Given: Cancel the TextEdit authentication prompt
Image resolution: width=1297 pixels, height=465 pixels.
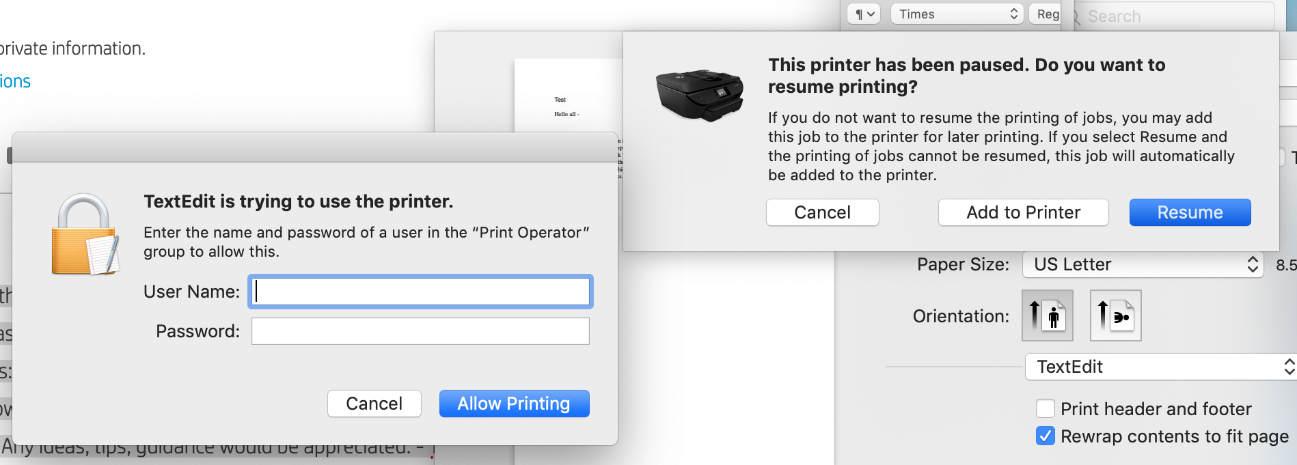Looking at the screenshot, I should [x=374, y=404].
